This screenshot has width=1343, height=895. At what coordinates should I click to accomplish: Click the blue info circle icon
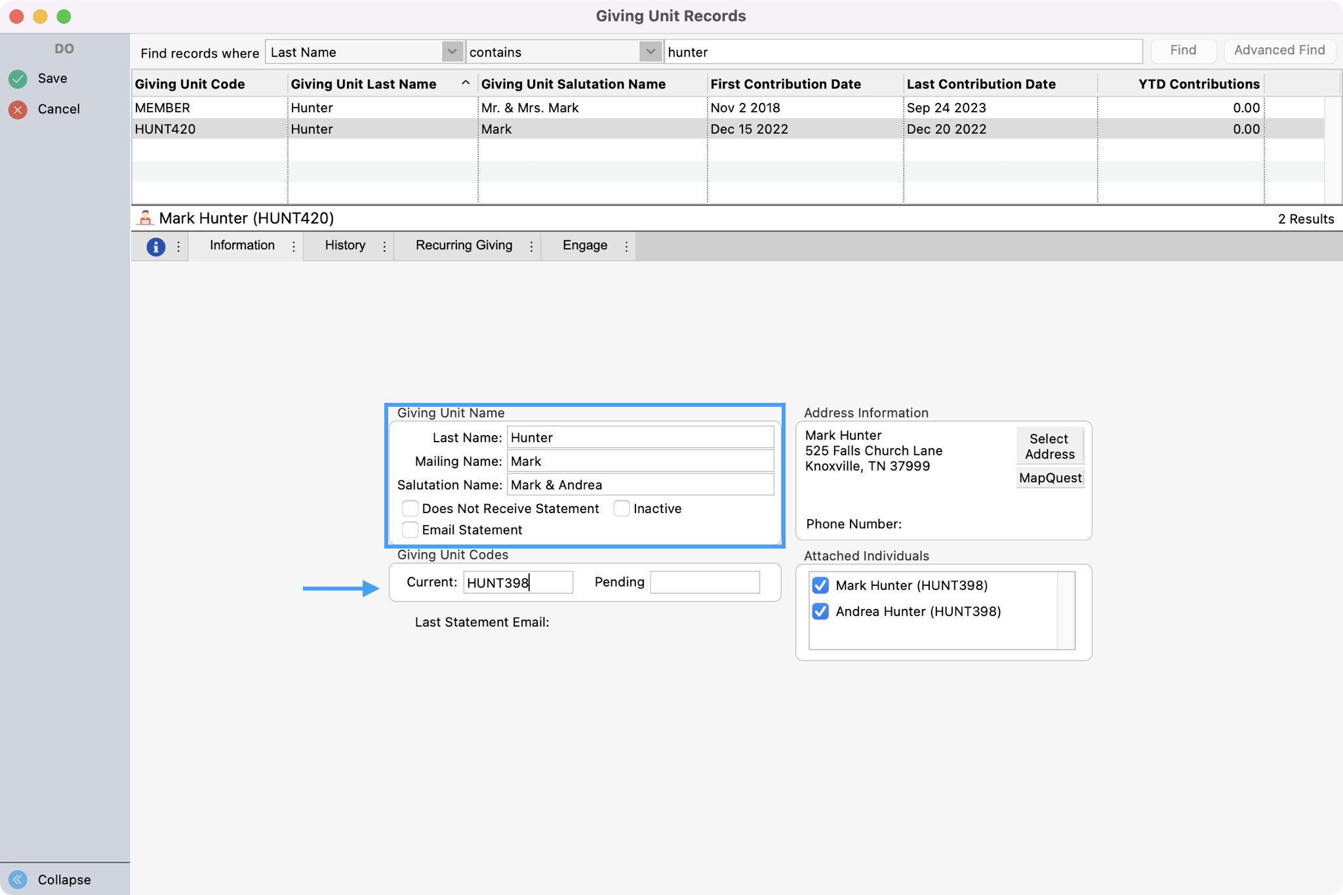point(155,247)
